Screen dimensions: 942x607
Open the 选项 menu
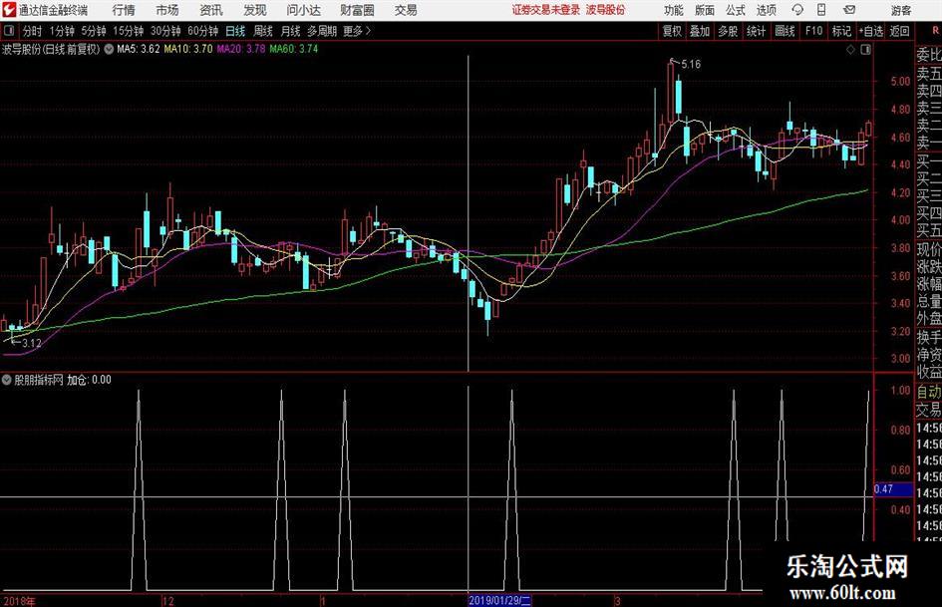766,10
